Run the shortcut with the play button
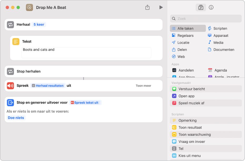This screenshot has width=245, height=161. [x=161, y=7]
